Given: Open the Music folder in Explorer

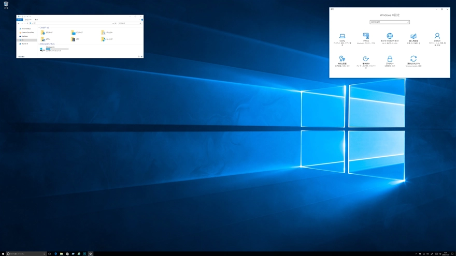Looking at the screenshot, I should pos(107,39).
